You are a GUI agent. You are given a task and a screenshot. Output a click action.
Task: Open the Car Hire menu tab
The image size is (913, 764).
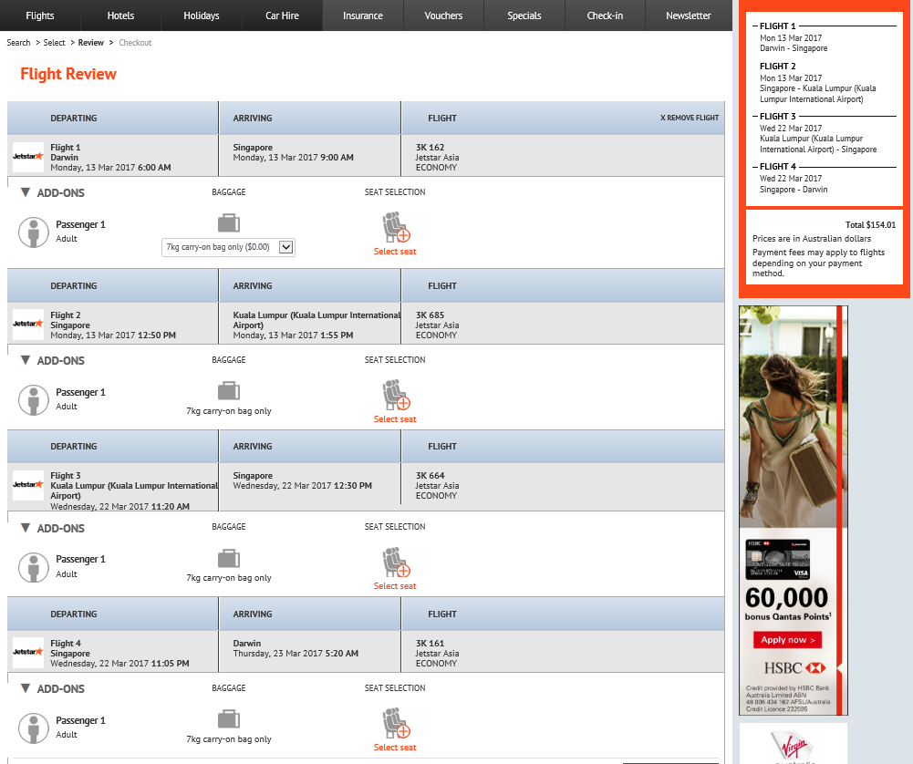point(283,15)
